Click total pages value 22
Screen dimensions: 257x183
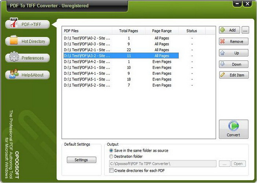[x=129, y=50]
